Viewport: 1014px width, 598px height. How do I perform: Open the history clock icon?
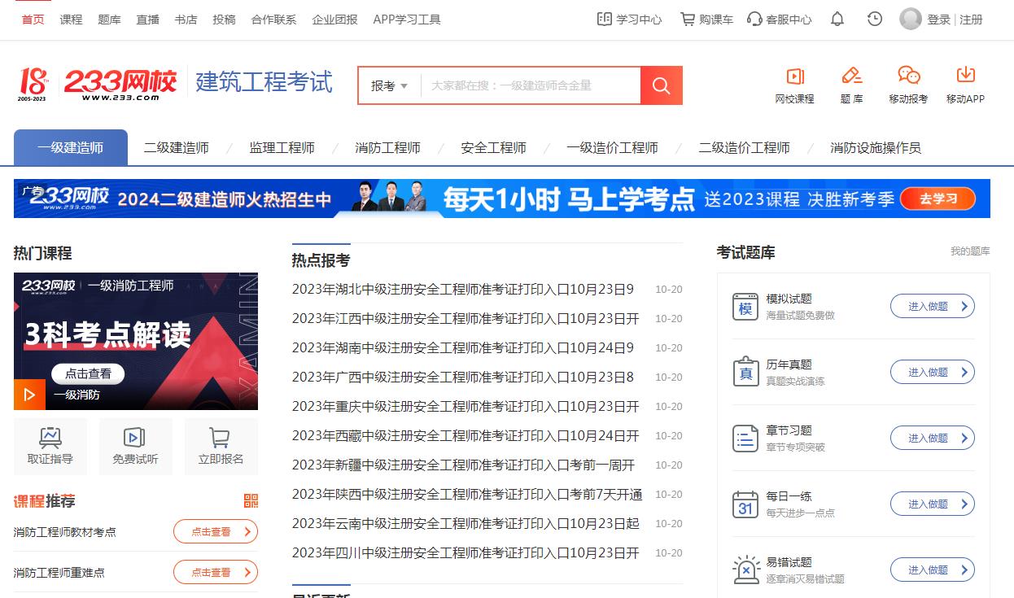pos(875,19)
